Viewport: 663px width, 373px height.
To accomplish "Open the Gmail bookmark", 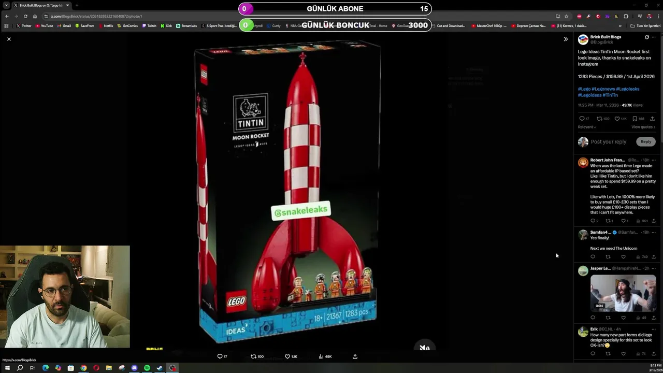I will pos(64,26).
